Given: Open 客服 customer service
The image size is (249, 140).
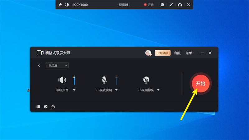Looking at the screenshot, I should tap(177, 53).
